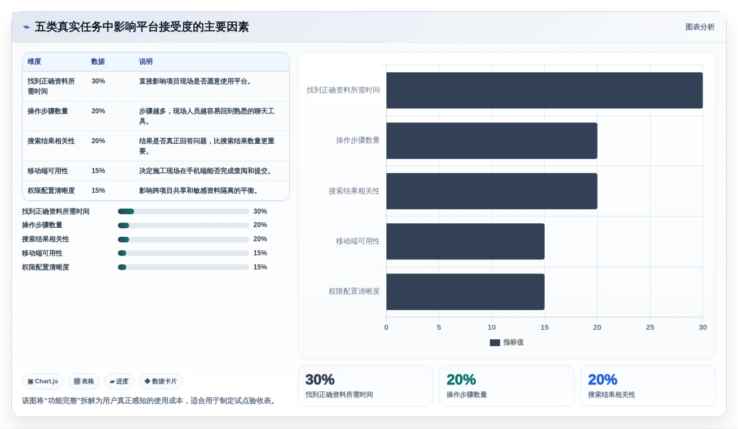
Task: Click the 30% value in the table's first row
Action: tap(98, 81)
